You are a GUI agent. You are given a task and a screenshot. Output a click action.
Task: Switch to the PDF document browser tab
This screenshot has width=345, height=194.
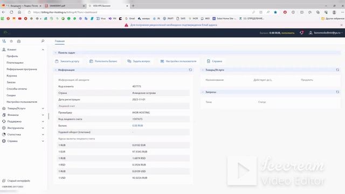coord(65,6)
